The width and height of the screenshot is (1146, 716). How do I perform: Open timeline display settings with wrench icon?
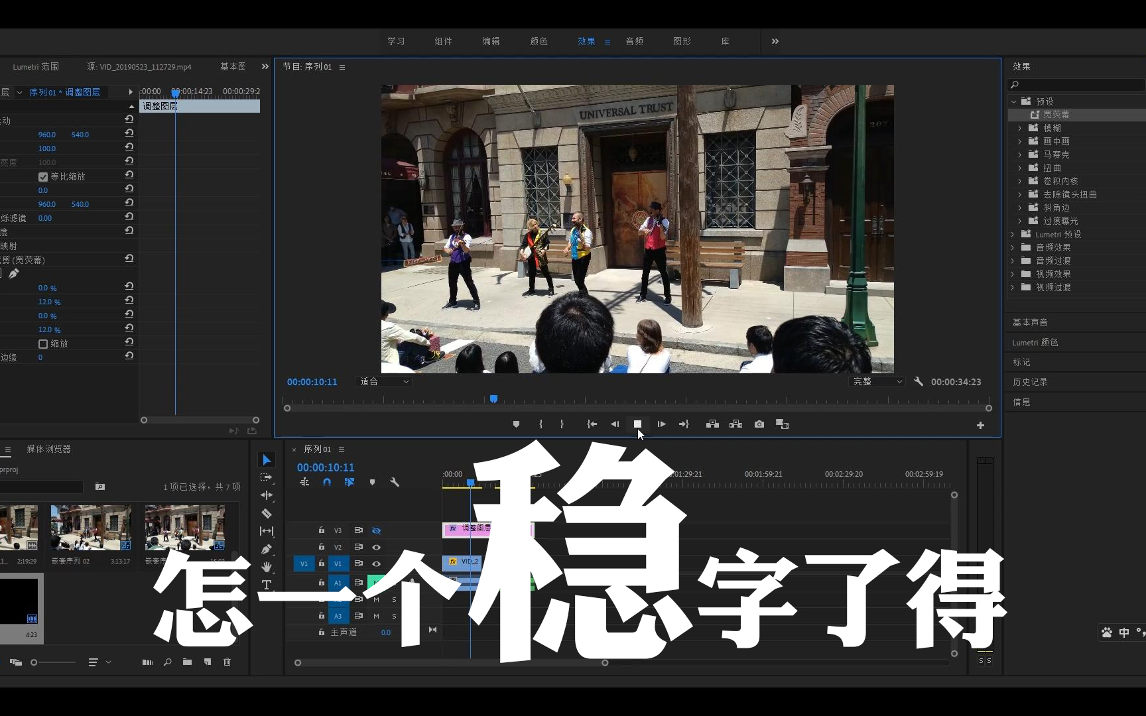tap(395, 482)
